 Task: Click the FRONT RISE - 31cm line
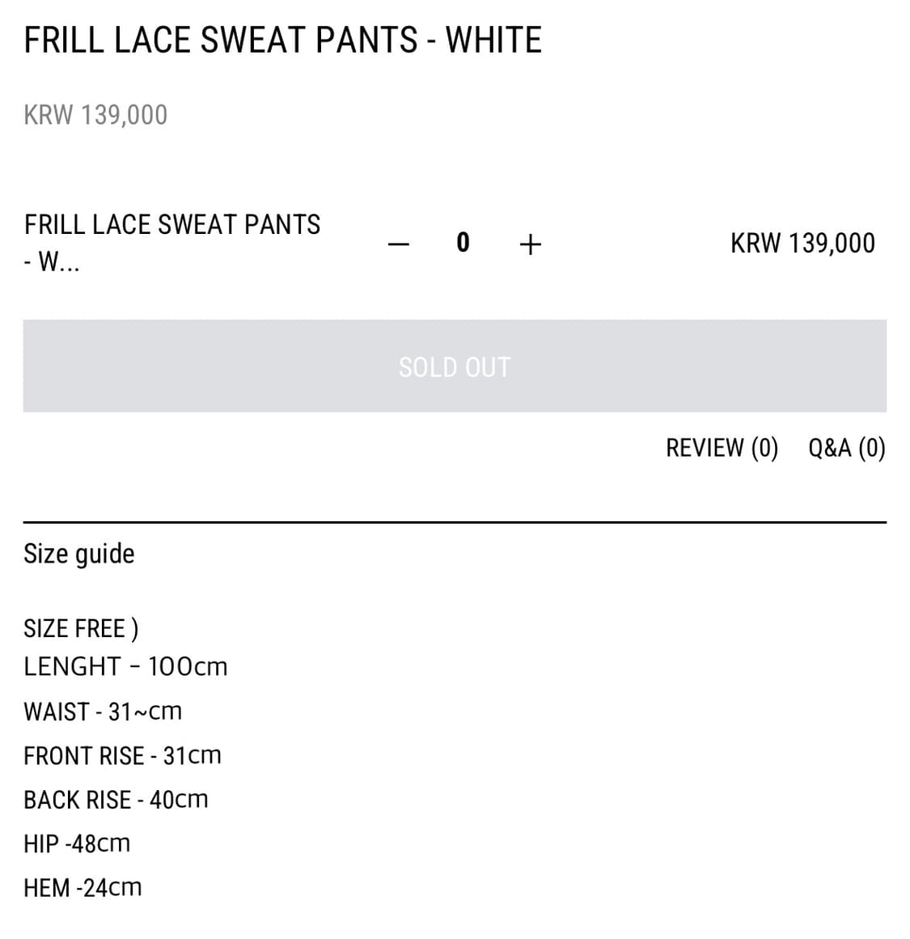122,756
